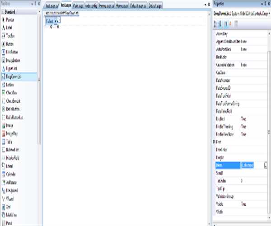
Task: Open the DropDownList arrow on the design surface
Action: tap(57, 22)
